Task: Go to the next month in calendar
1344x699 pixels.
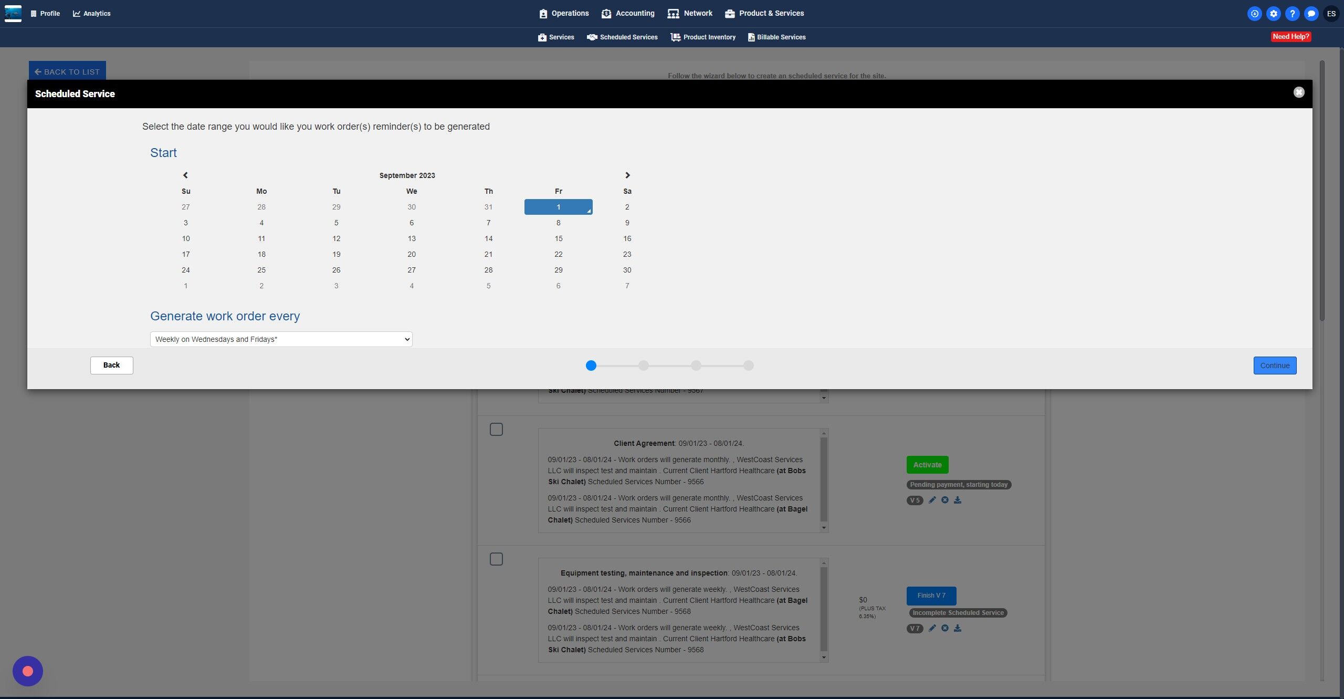Action: 627,175
